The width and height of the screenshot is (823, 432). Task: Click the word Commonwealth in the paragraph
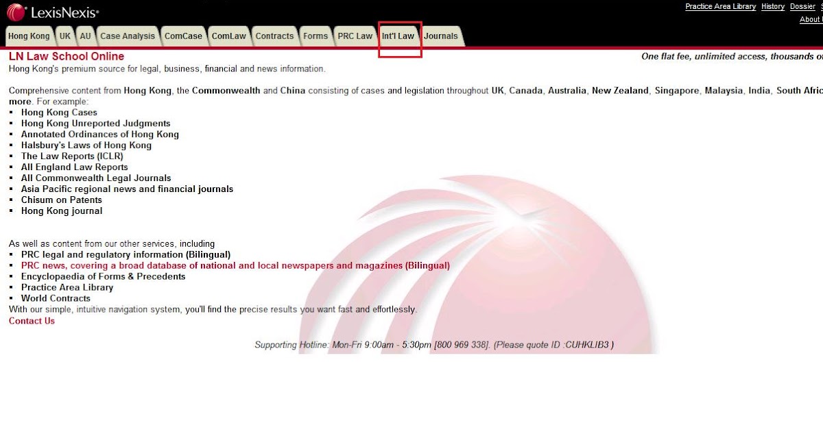[226, 91]
